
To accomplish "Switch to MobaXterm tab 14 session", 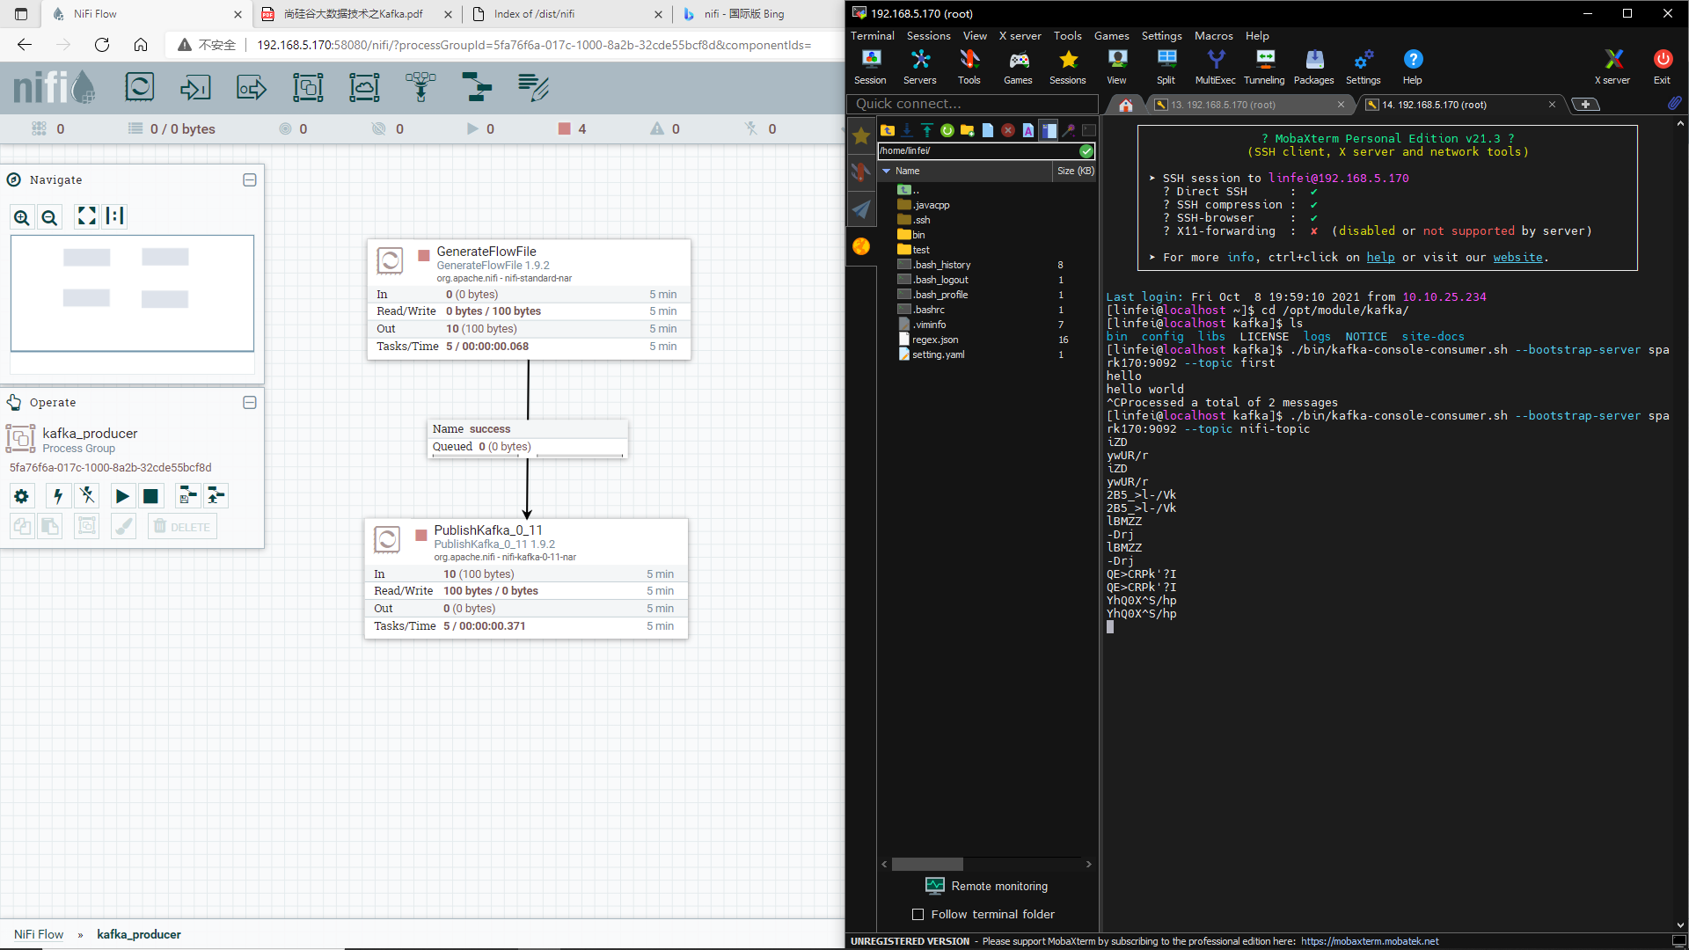I will pos(1460,105).
